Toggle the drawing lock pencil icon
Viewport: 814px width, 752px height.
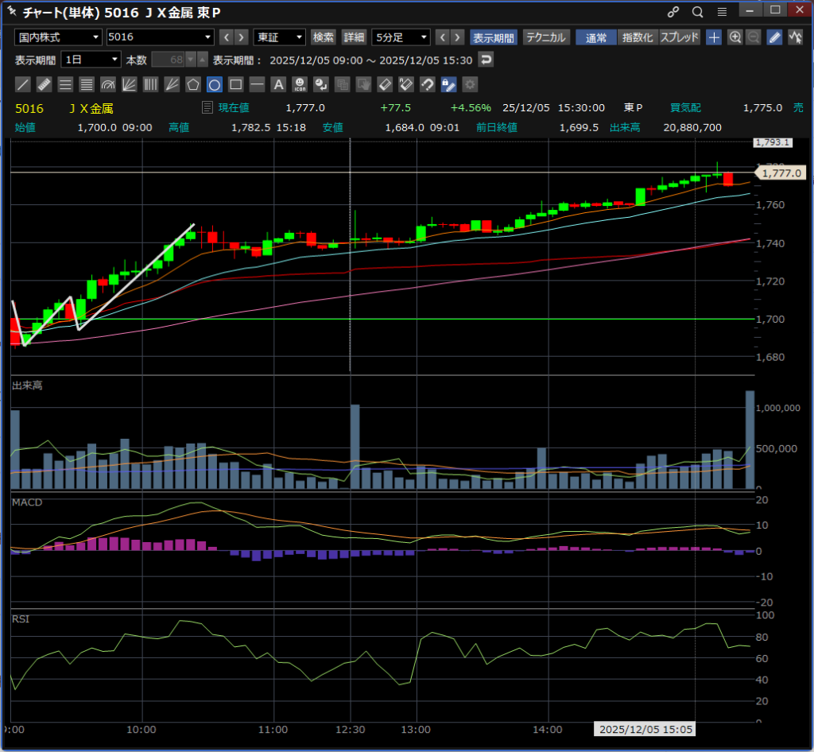pyautogui.click(x=448, y=84)
